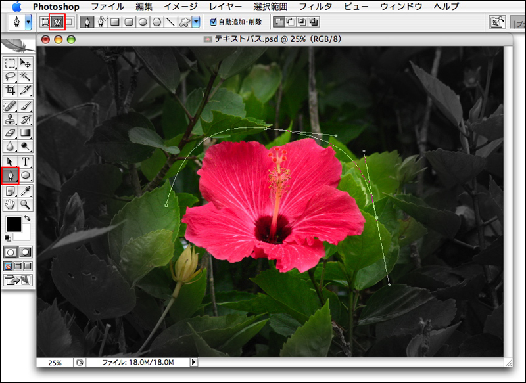The width and height of the screenshot is (526, 383).
Task: Click the foreground color black swatch
Action: pos(13,224)
